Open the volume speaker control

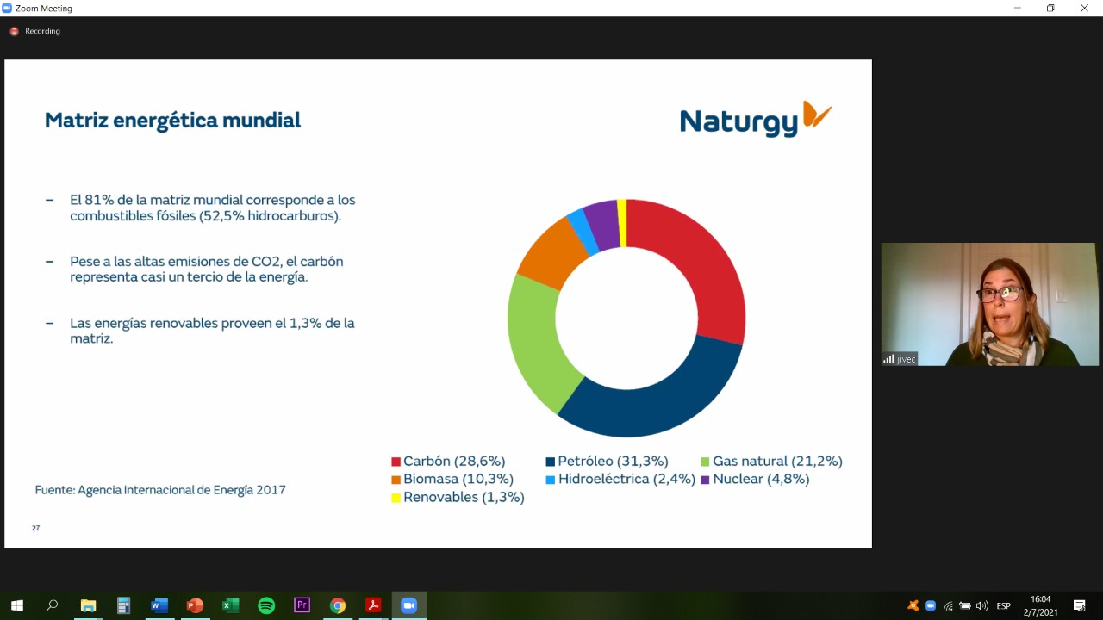pyautogui.click(x=982, y=605)
